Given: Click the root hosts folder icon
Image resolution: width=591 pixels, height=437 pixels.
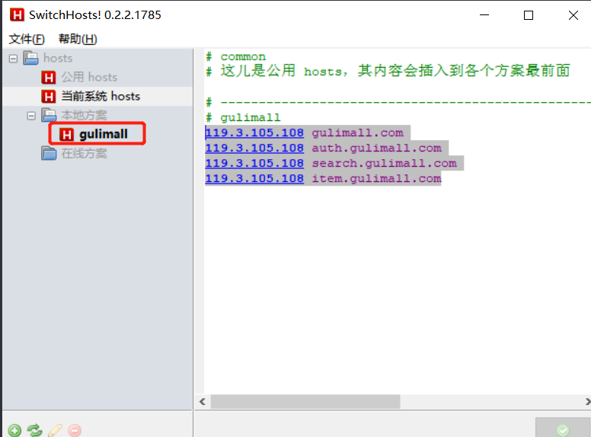Looking at the screenshot, I should 31,58.
